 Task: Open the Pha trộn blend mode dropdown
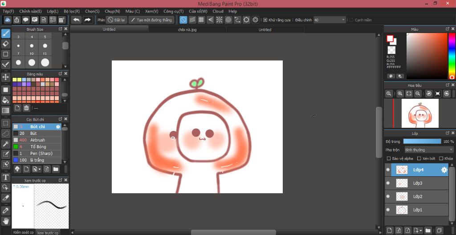pyautogui.click(x=429, y=150)
